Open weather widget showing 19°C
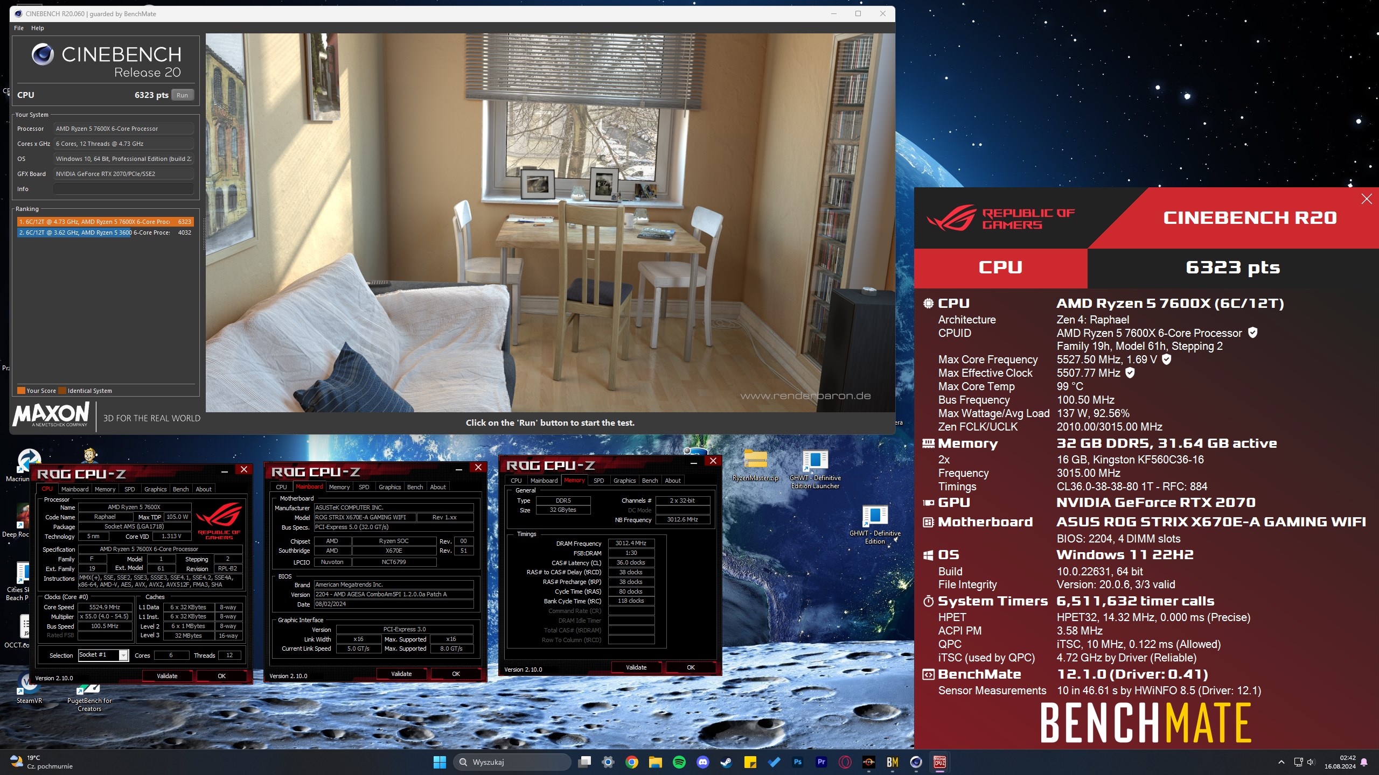1379x775 pixels. 41,762
